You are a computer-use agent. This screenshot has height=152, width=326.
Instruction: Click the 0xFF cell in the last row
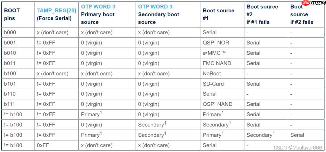tap(43, 145)
